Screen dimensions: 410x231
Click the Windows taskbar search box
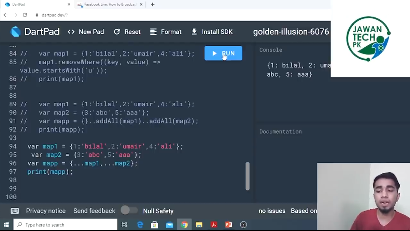pyautogui.click(x=65, y=225)
